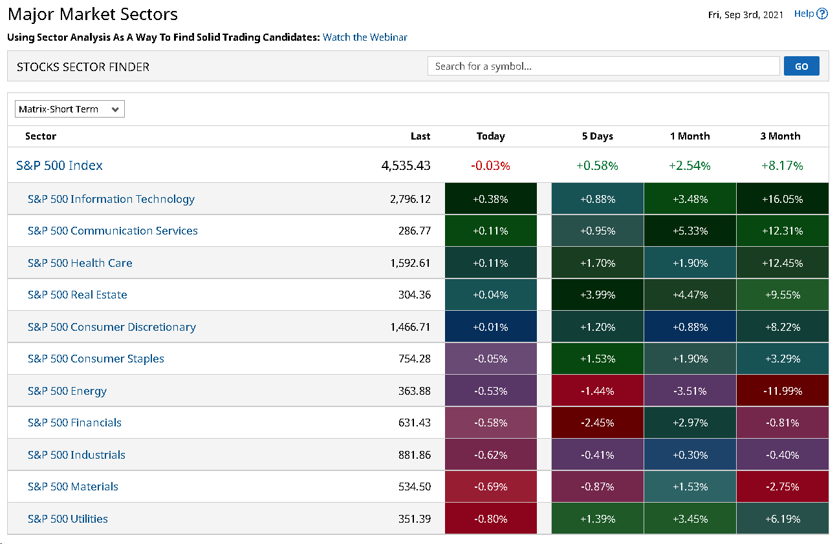Viewport: 837px width, 544px height.
Task: Click the GO search button
Action: click(x=801, y=67)
